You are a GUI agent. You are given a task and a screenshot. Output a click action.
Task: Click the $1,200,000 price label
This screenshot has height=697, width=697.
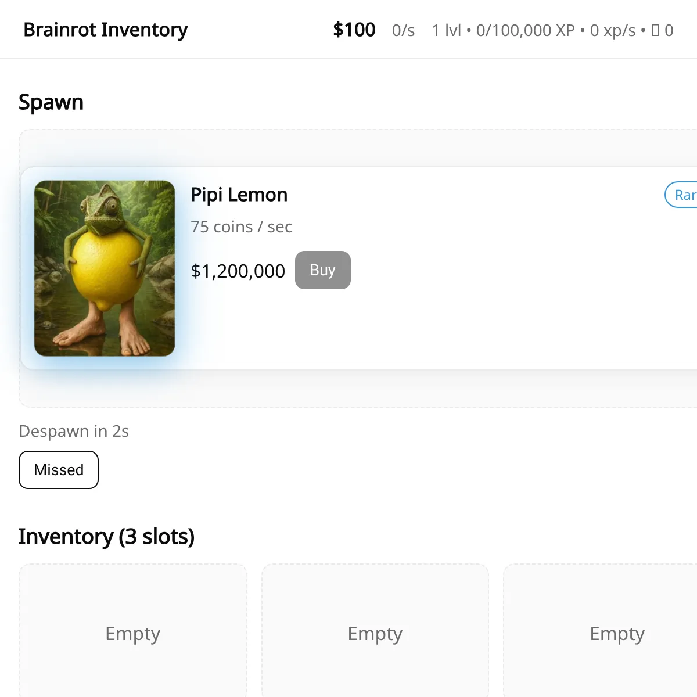pyautogui.click(x=238, y=271)
